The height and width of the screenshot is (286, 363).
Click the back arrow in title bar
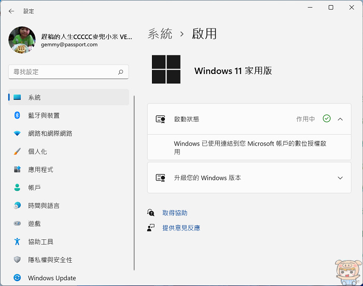pyautogui.click(x=11, y=11)
